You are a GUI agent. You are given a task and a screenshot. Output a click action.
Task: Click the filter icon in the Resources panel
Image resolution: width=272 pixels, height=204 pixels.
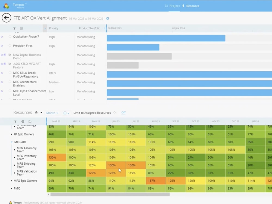tap(16, 121)
